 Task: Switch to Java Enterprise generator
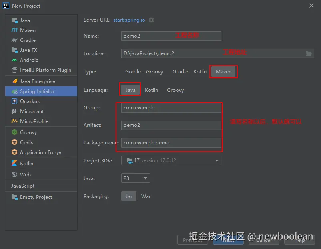tap(41, 81)
